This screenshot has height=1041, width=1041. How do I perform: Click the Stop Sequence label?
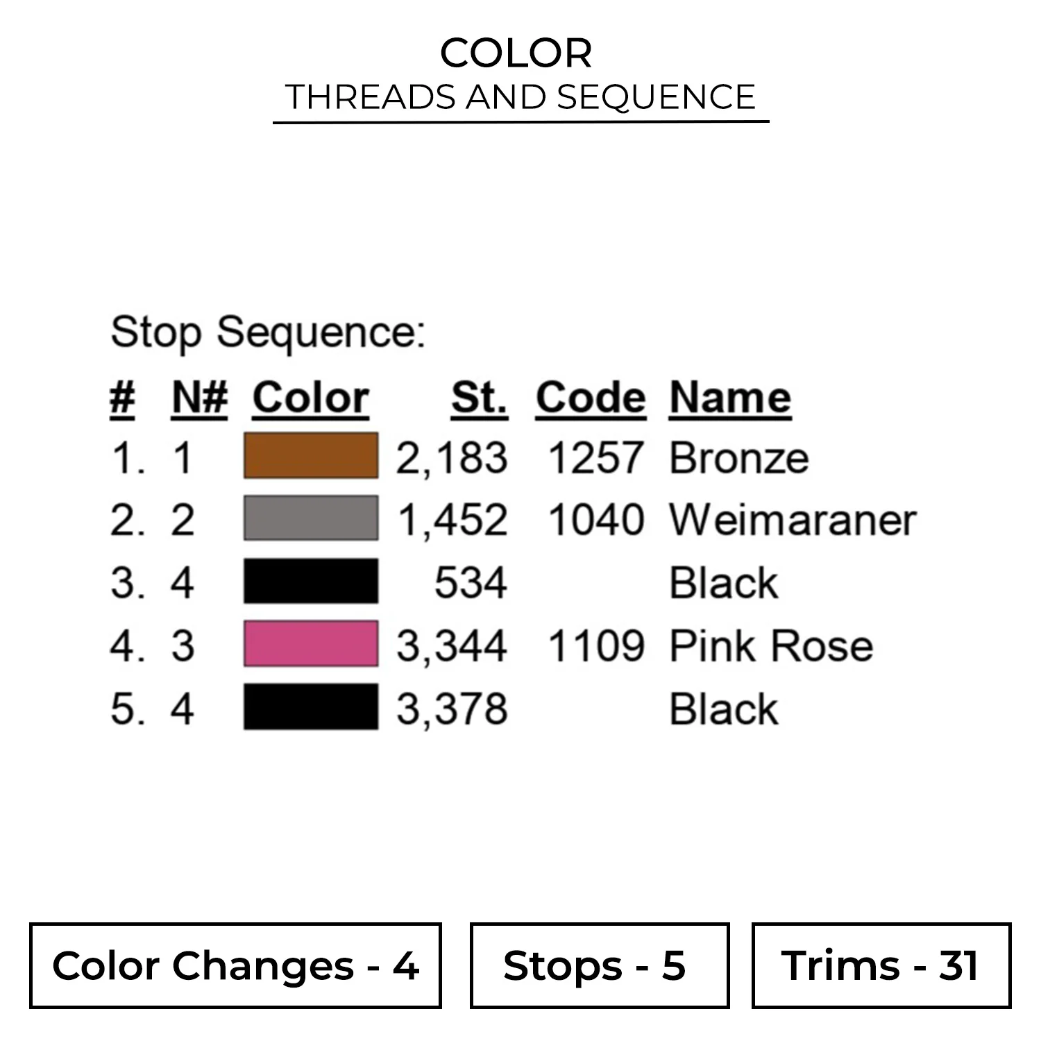[268, 332]
